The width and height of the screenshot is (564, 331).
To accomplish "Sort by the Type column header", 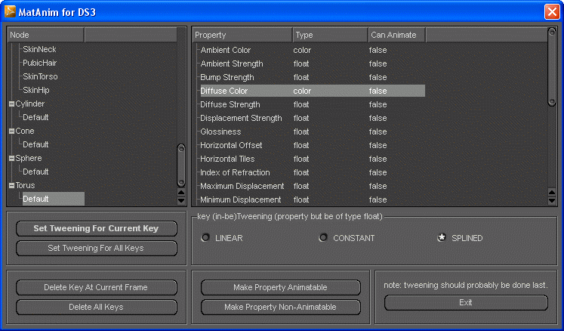I will point(330,35).
